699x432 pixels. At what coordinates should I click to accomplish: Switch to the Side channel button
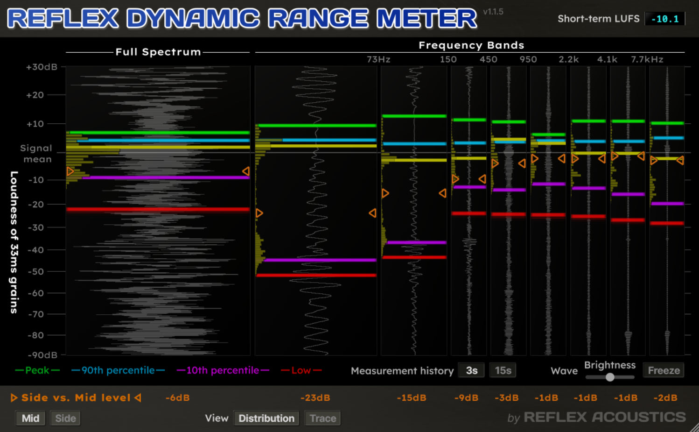[x=65, y=418]
